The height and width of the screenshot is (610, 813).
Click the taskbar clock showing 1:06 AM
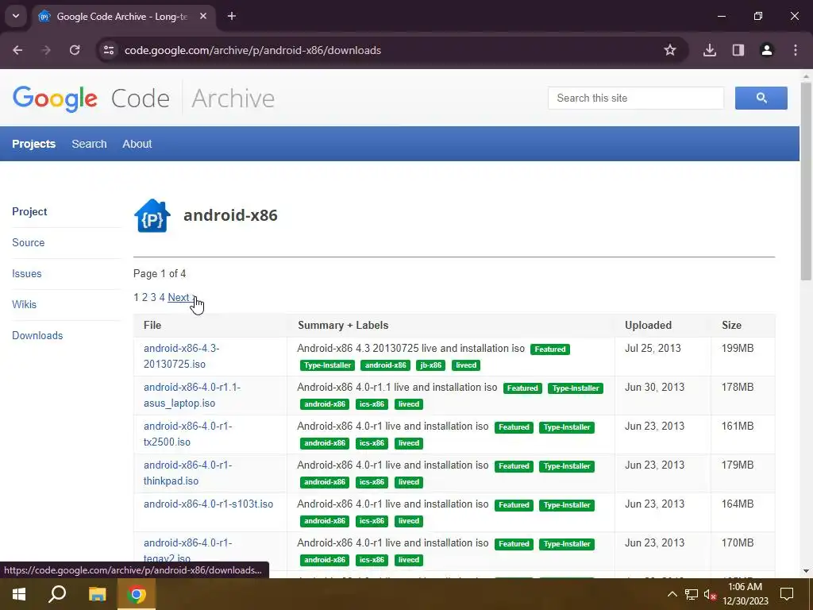pyautogui.click(x=745, y=594)
